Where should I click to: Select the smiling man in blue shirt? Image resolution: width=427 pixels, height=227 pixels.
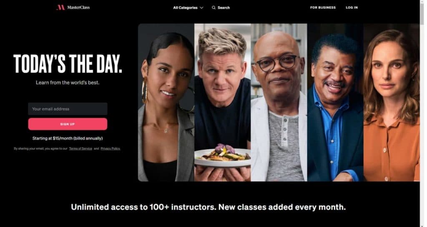click(335, 102)
